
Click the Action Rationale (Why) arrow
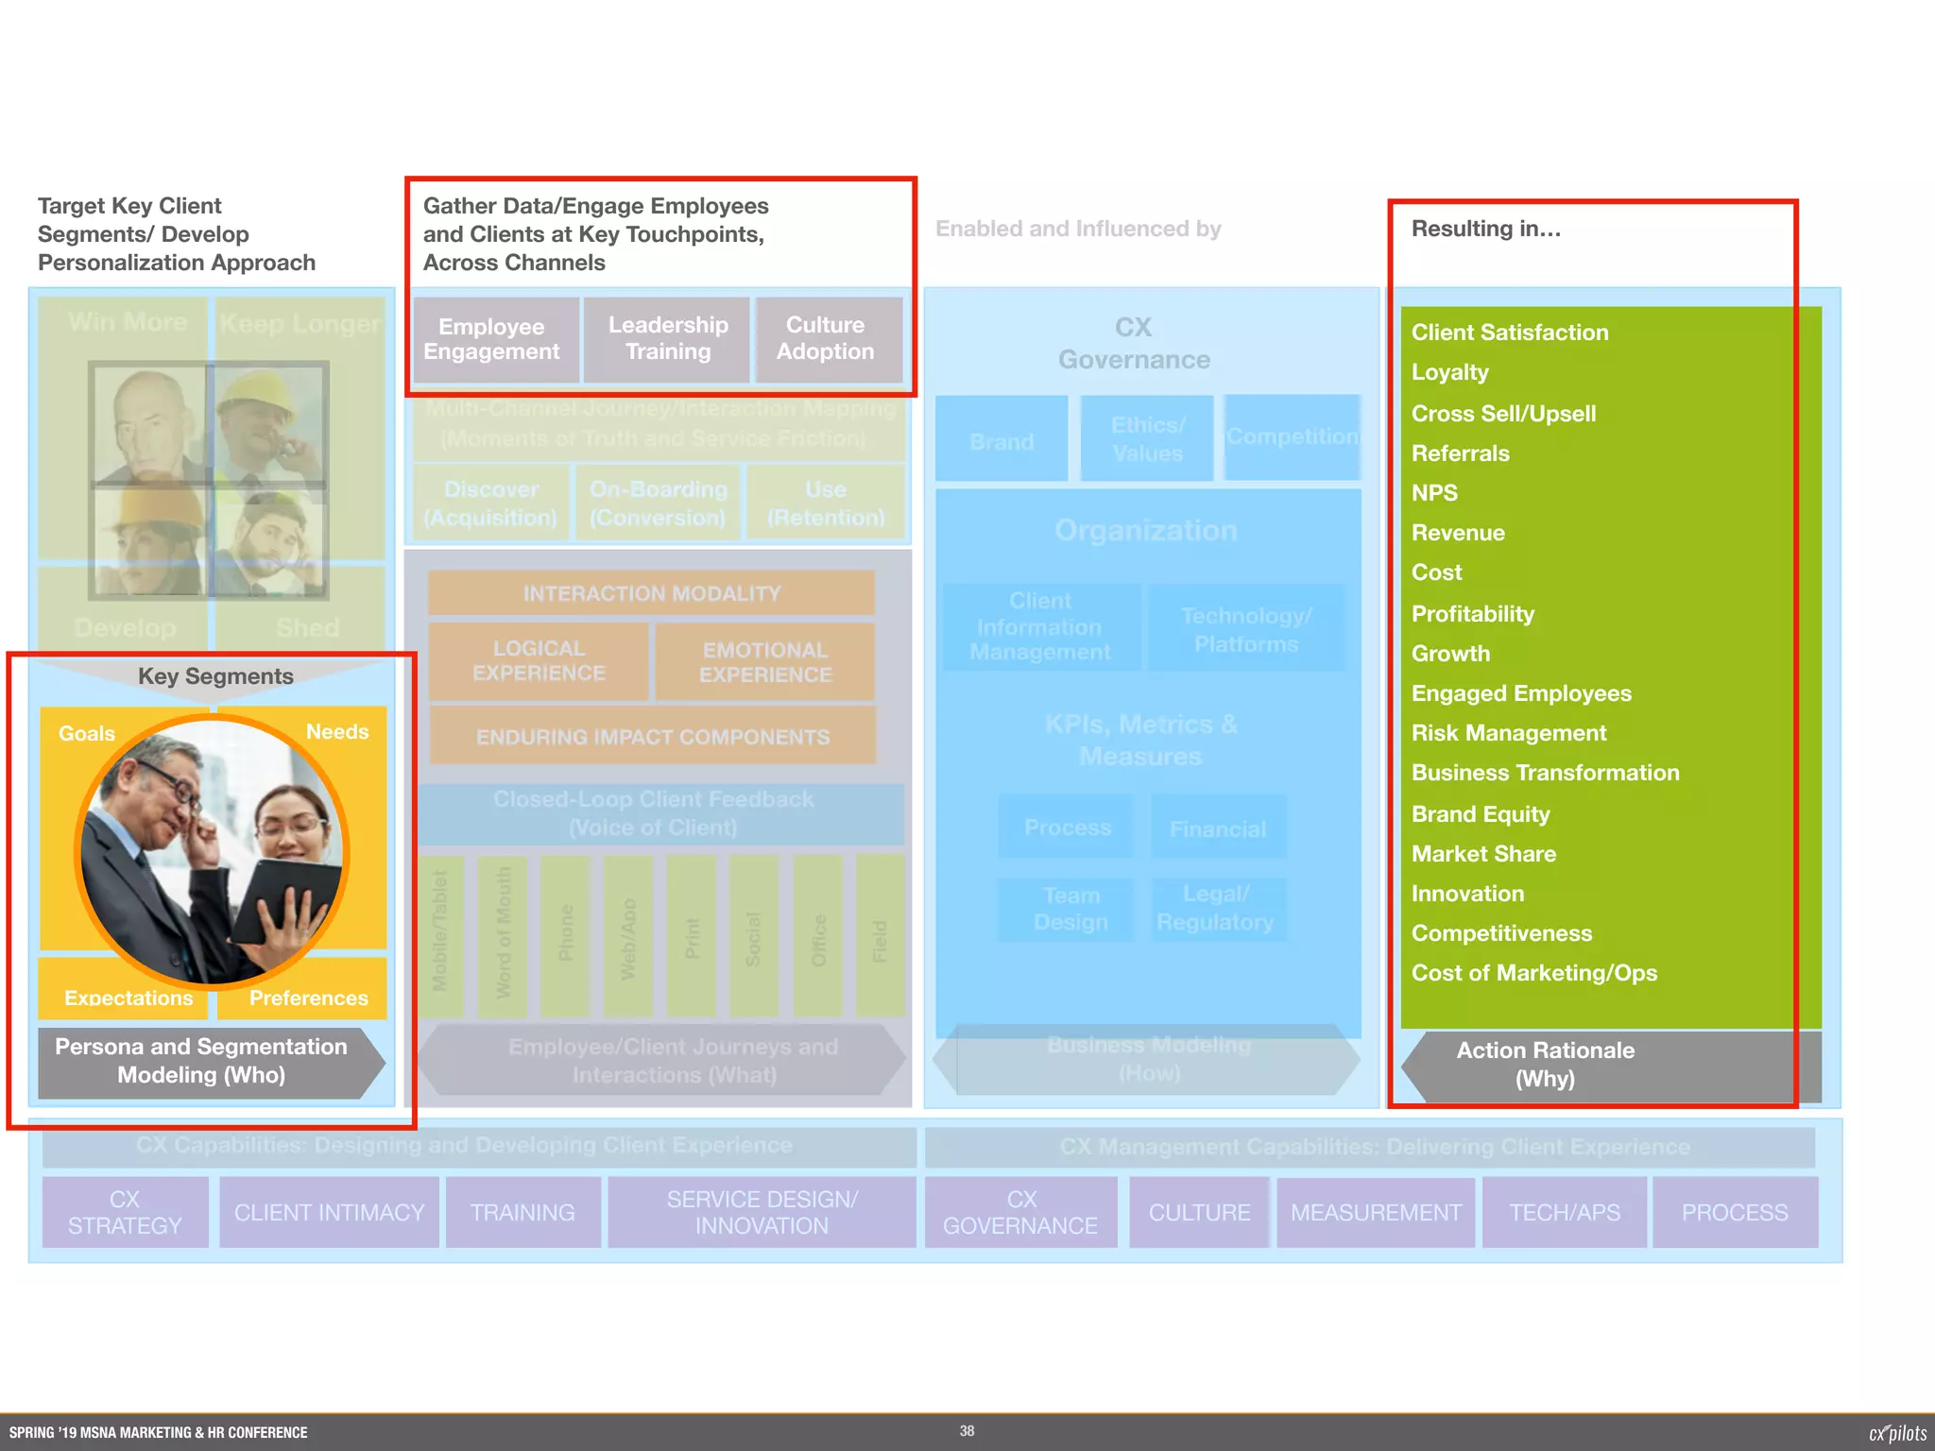coord(1544,1065)
